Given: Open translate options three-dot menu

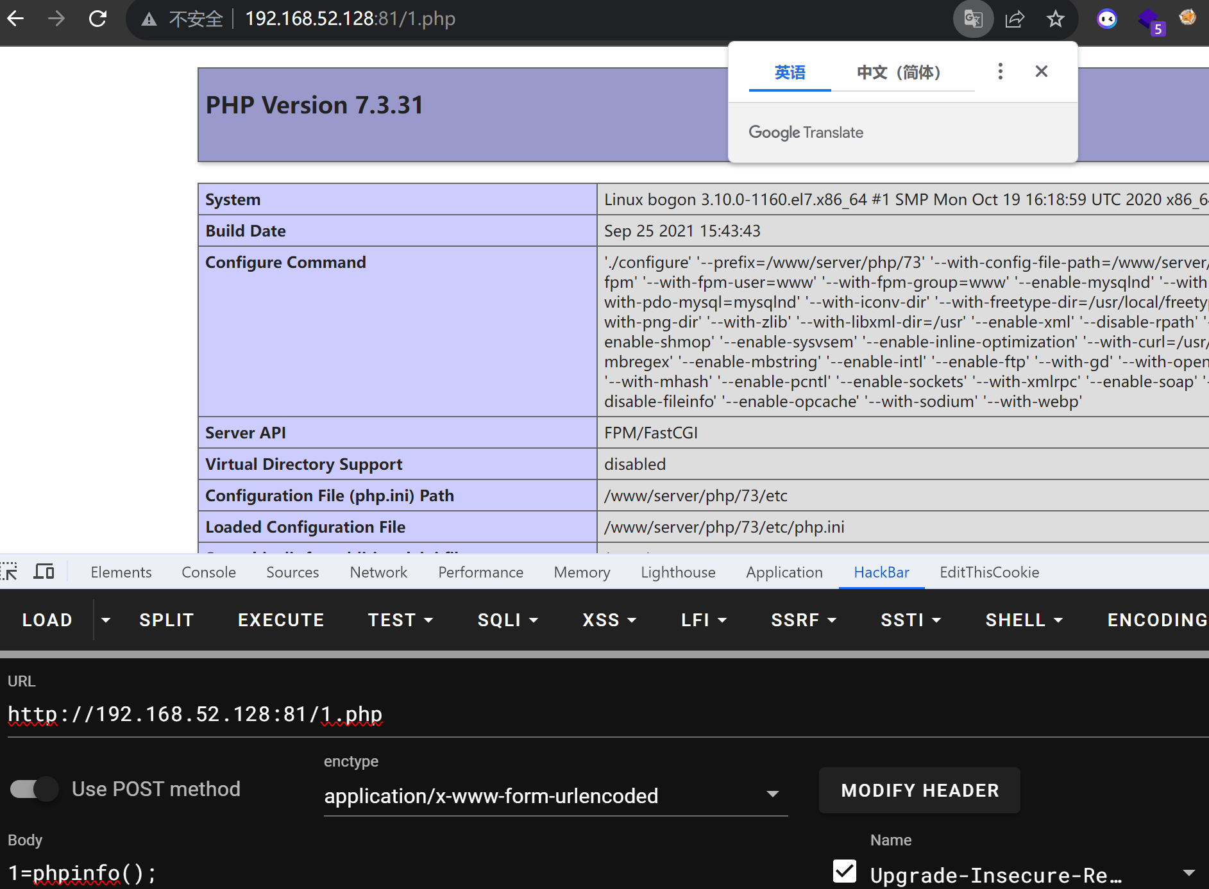Looking at the screenshot, I should pos(1000,71).
